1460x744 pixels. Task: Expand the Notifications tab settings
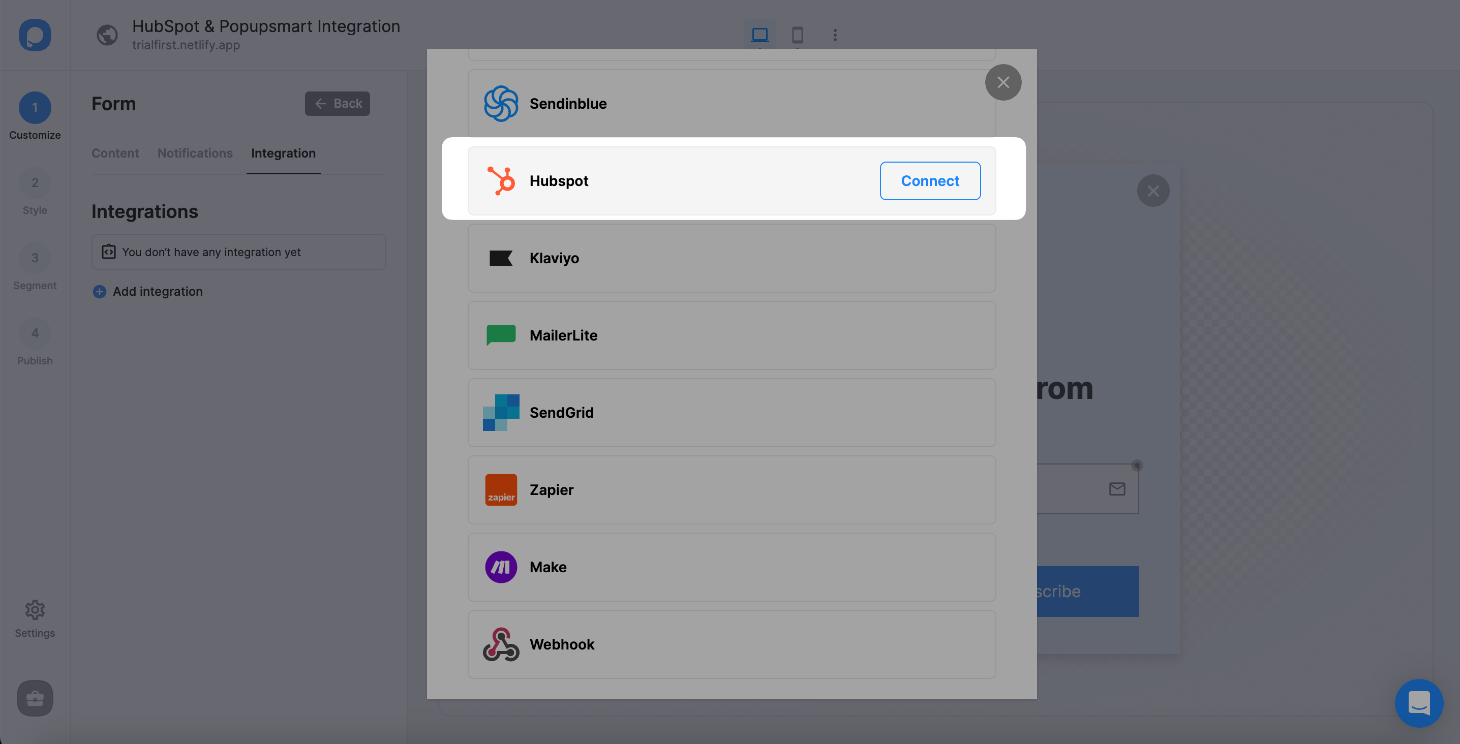pyautogui.click(x=195, y=153)
